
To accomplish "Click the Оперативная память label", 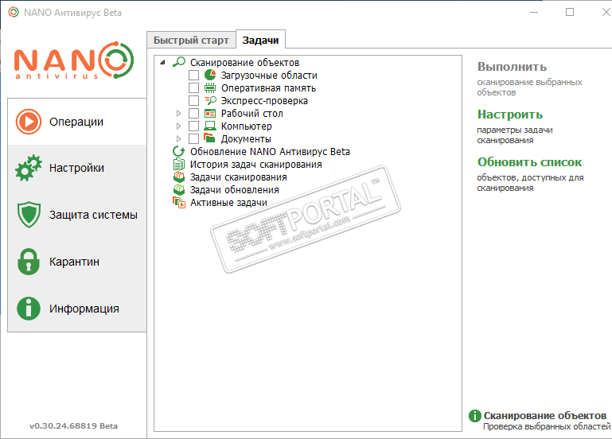I will (x=268, y=87).
